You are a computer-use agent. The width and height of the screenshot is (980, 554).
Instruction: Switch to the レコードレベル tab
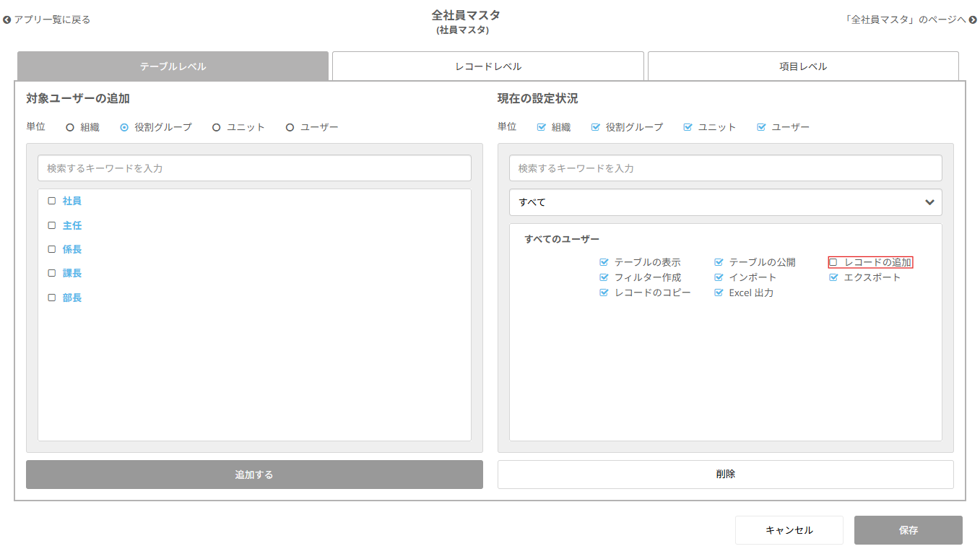pyautogui.click(x=487, y=66)
